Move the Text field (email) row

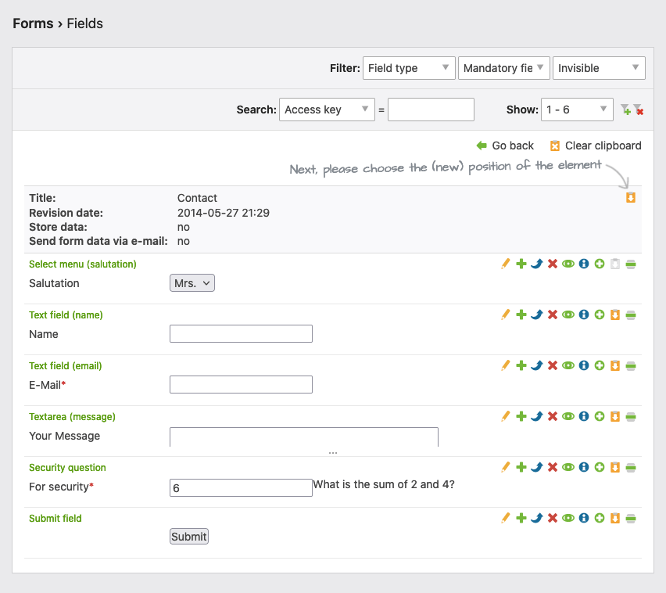[x=537, y=365]
